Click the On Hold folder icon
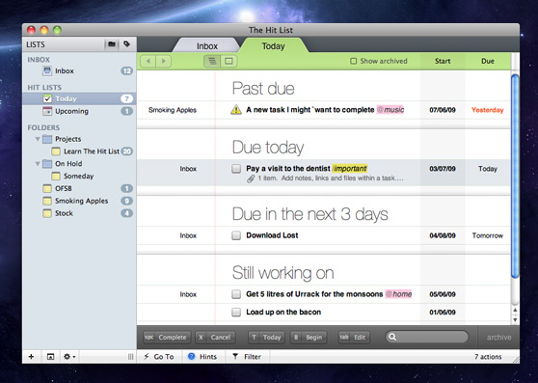The width and height of the screenshot is (538, 383). pos(47,164)
